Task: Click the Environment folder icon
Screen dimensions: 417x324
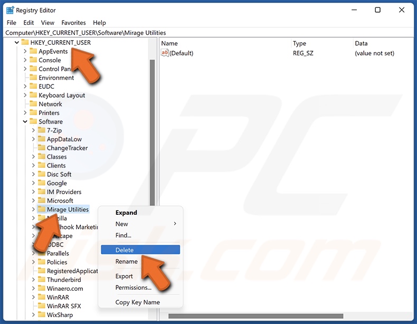Action: pos(33,78)
